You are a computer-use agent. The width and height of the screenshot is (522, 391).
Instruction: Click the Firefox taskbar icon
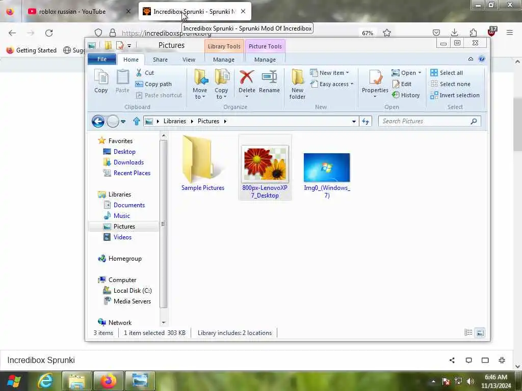coord(108,381)
